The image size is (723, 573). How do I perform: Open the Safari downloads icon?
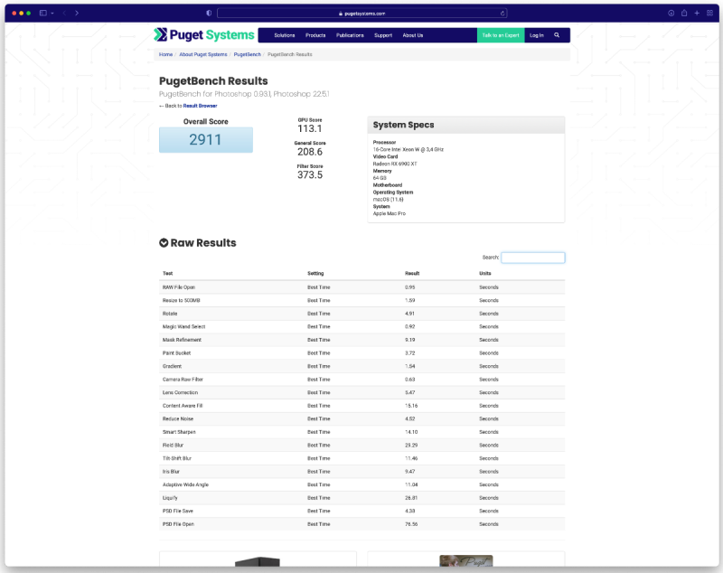coord(671,13)
